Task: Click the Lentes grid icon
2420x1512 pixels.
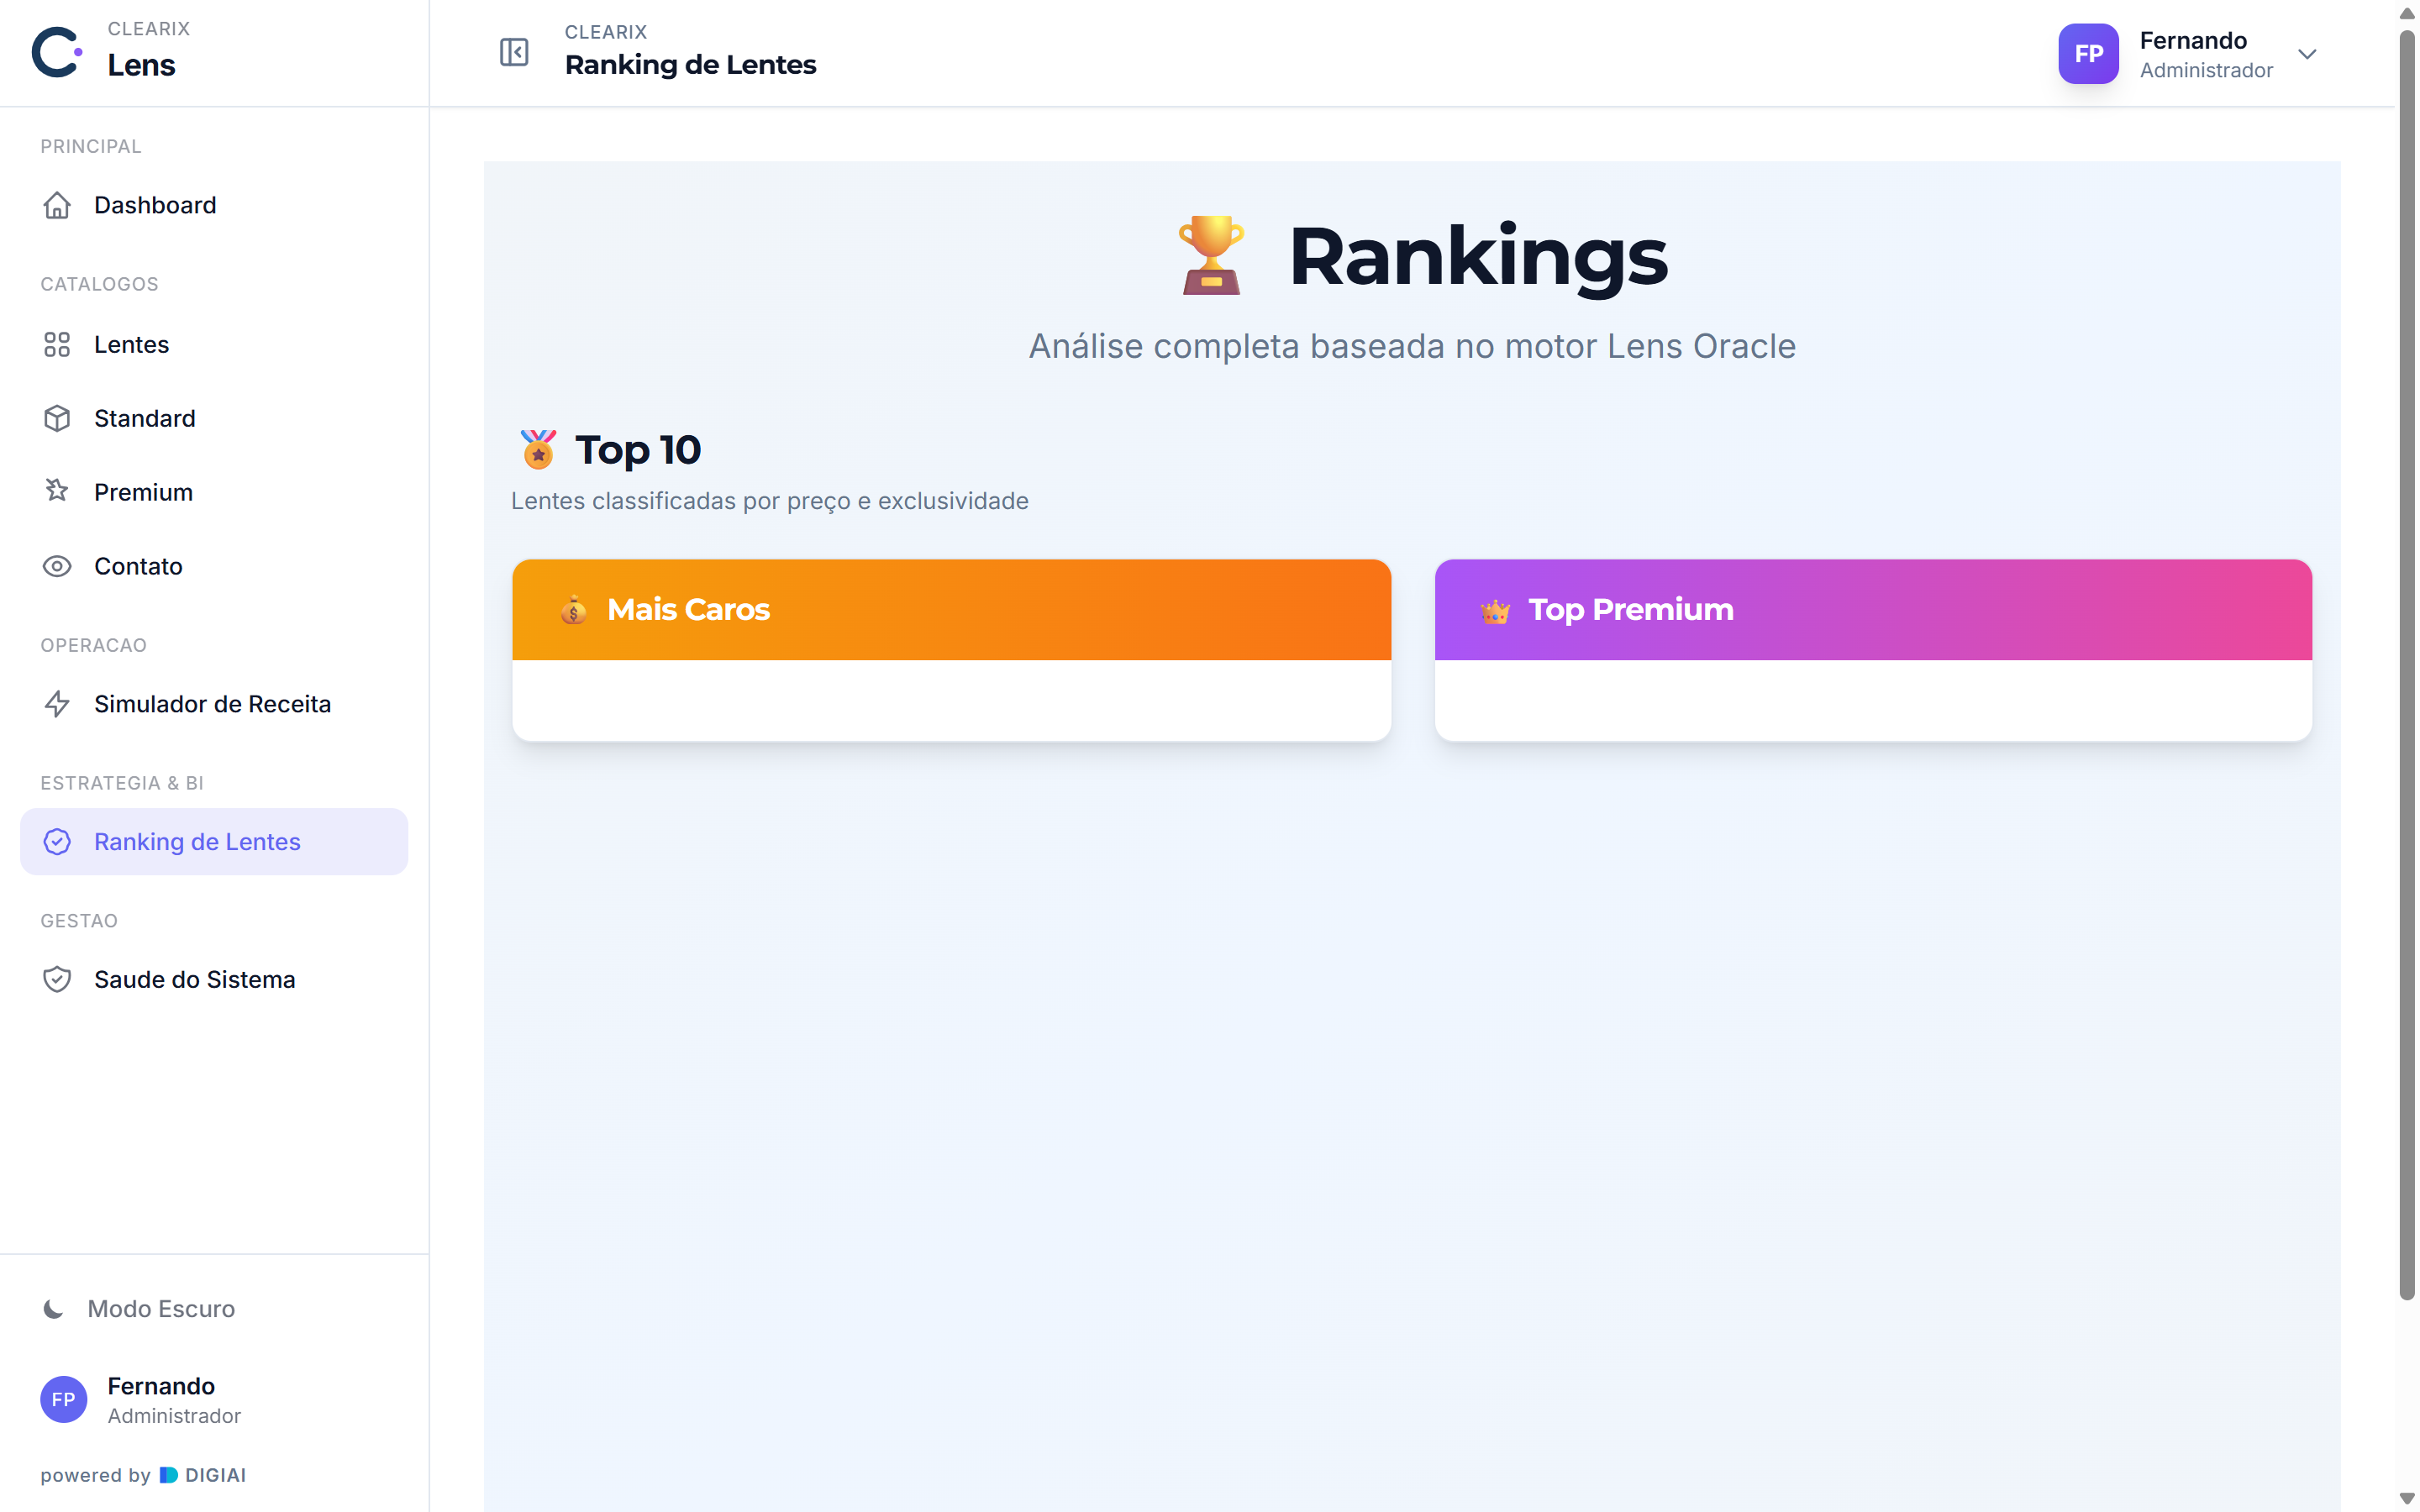Action: [57, 344]
